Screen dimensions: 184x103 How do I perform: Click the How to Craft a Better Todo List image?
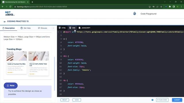coord(39,56)
